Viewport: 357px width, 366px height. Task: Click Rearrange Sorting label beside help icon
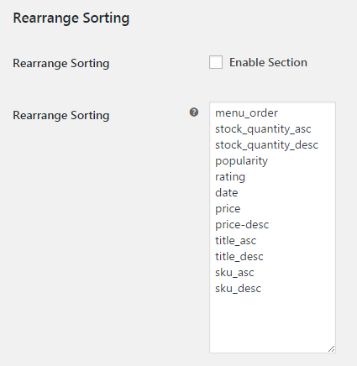point(61,115)
